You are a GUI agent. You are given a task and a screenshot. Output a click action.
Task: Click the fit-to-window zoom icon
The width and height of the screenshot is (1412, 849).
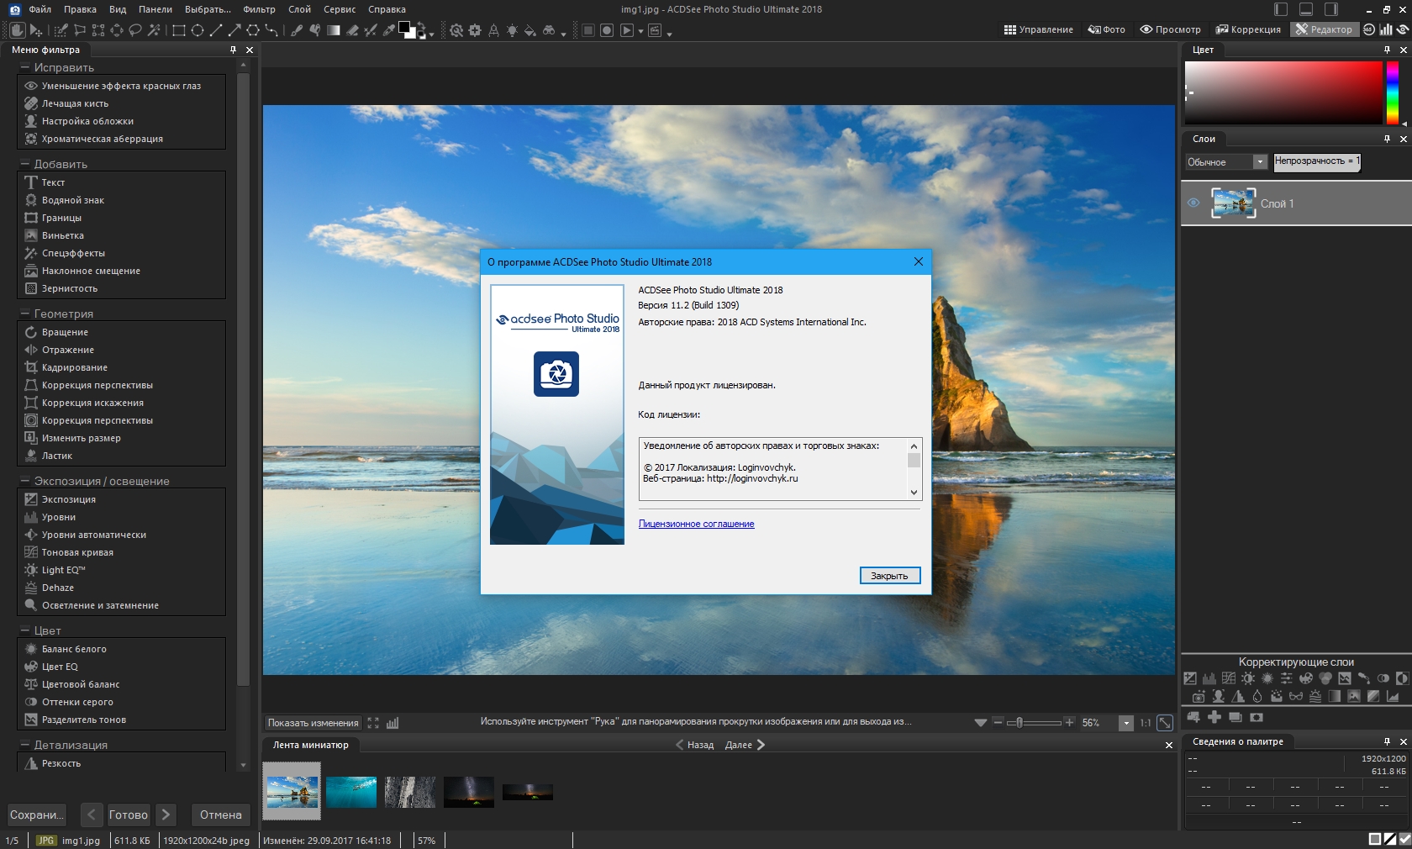point(1165,723)
